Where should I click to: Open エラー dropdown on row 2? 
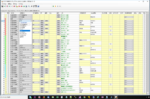coord(132,17)
